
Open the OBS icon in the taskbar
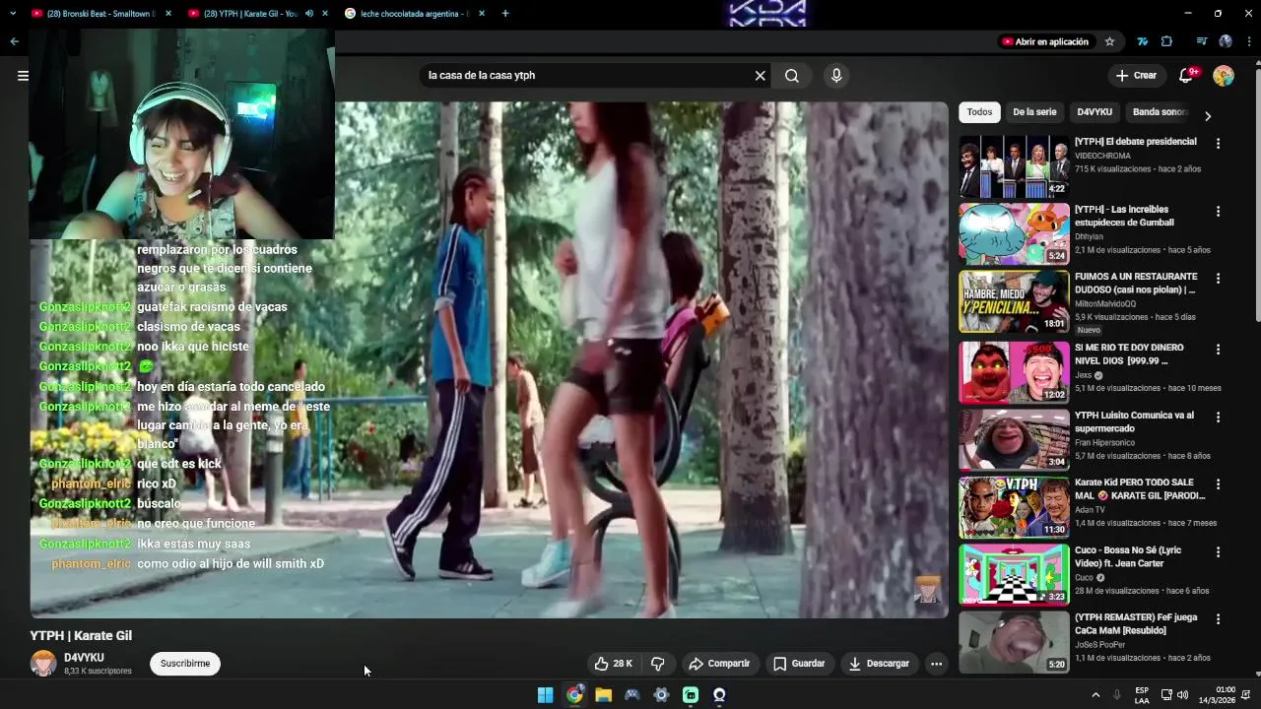(x=719, y=695)
